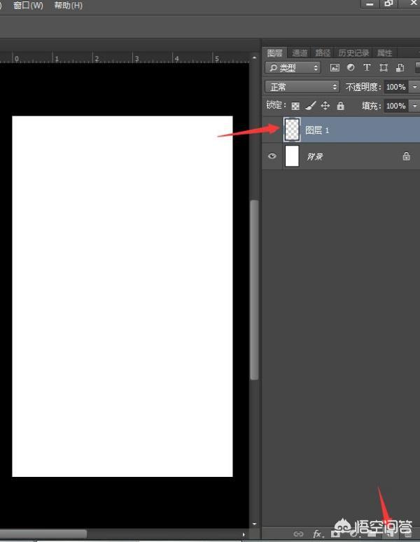This screenshot has width=420, height=542.
Task: Click the 填充 100% value field
Action: coord(395,106)
